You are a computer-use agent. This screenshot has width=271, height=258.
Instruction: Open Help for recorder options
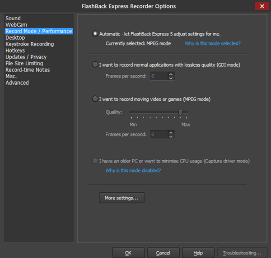(198, 253)
